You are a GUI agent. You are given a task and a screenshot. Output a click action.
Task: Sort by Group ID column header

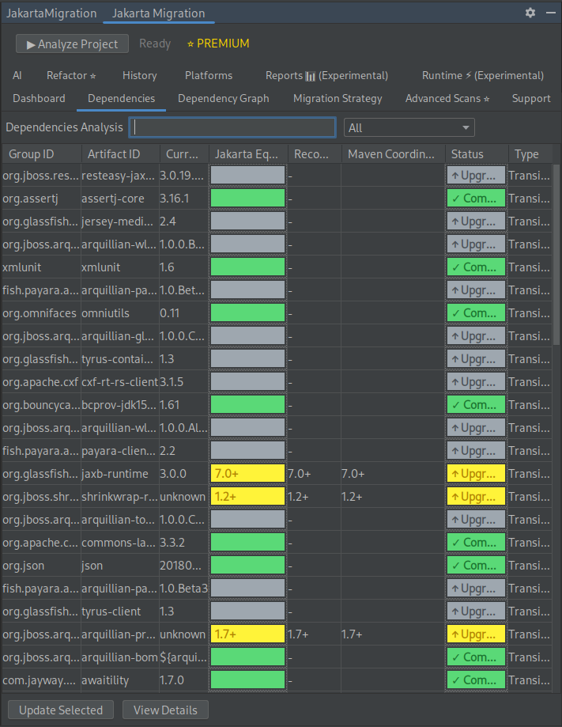[x=42, y=154]
